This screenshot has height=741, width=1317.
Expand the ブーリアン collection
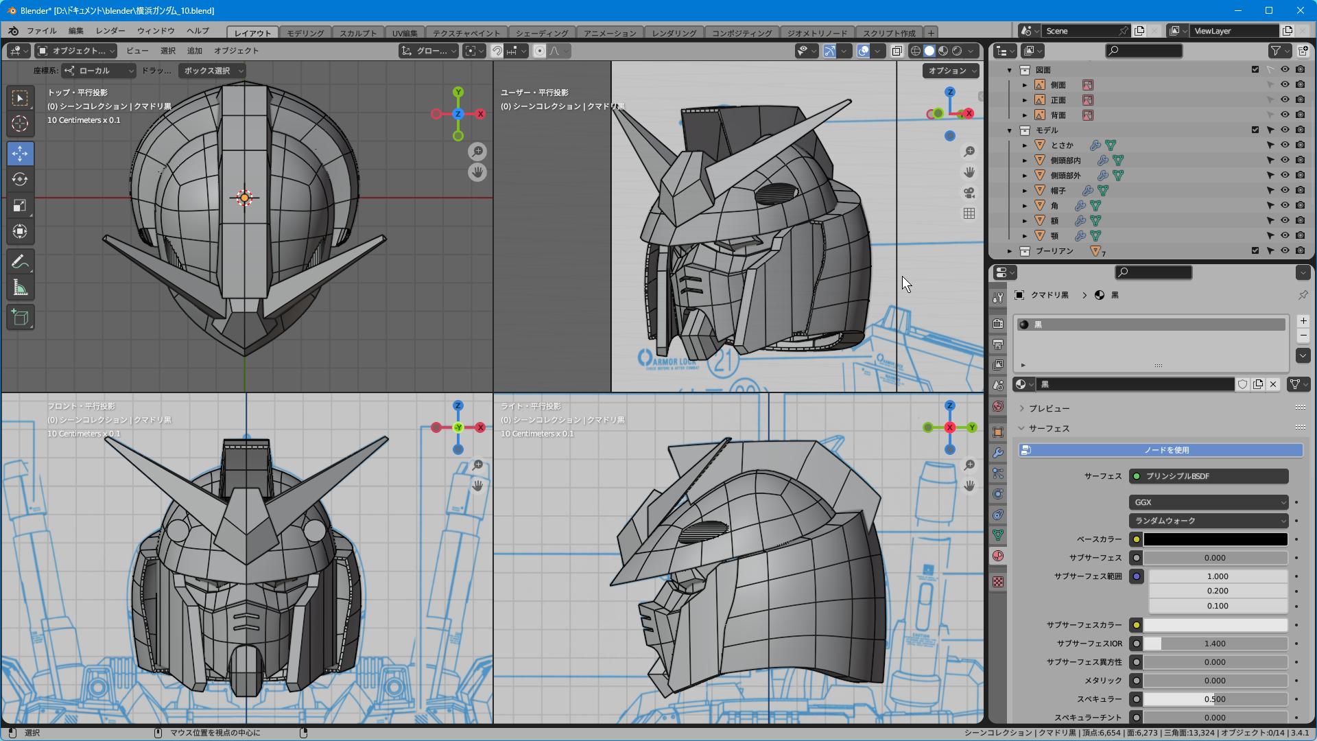[1009, 251]
